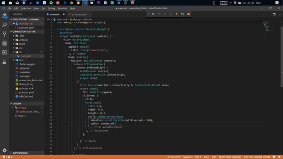
Task: Collapse the Outline section
Action: click(11, 104)
